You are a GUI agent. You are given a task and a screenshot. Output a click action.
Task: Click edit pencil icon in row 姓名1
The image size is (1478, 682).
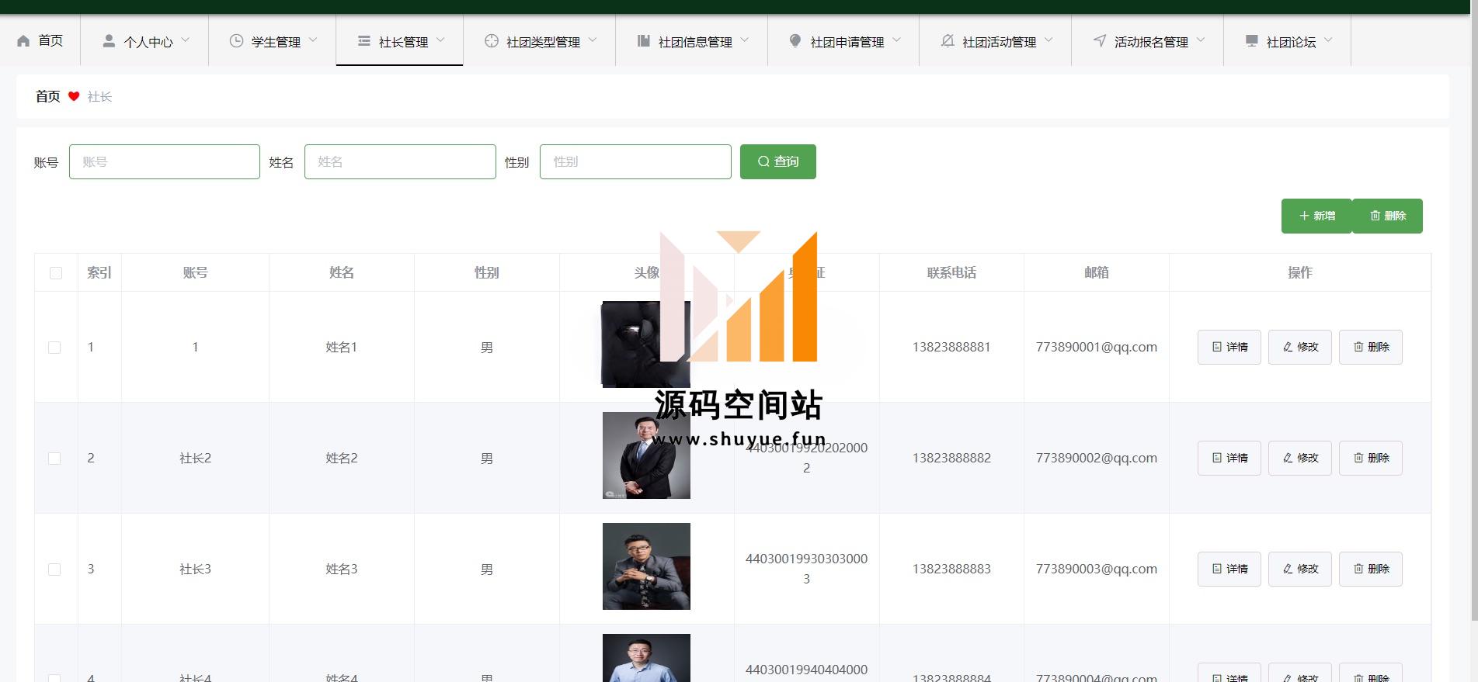pos(1288,347)
